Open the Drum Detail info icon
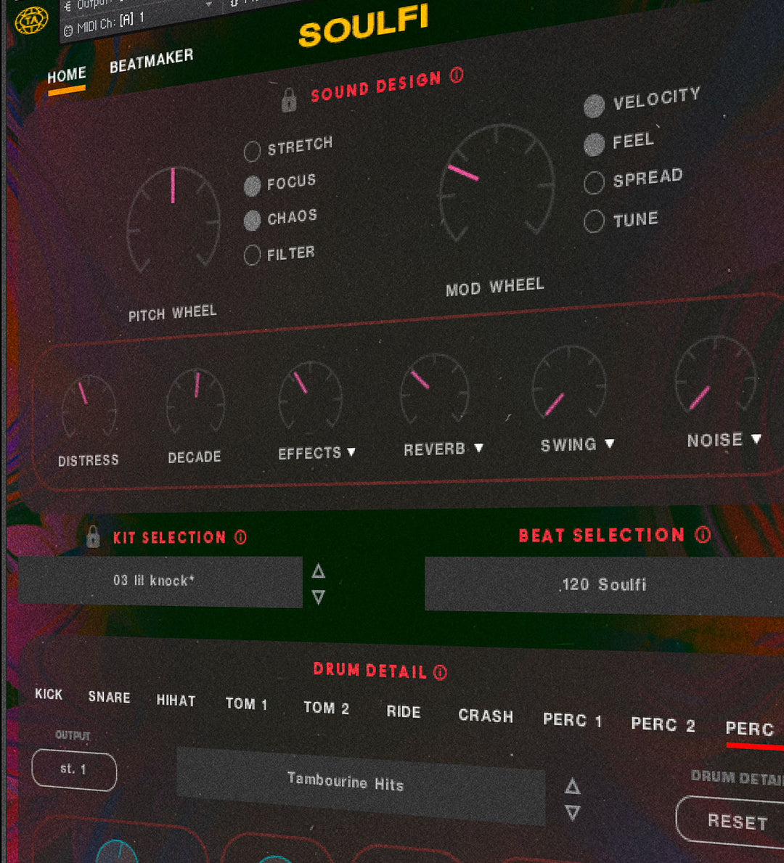Screen dimensions: 784x863 pyautogui.click(x=440, y=671)
